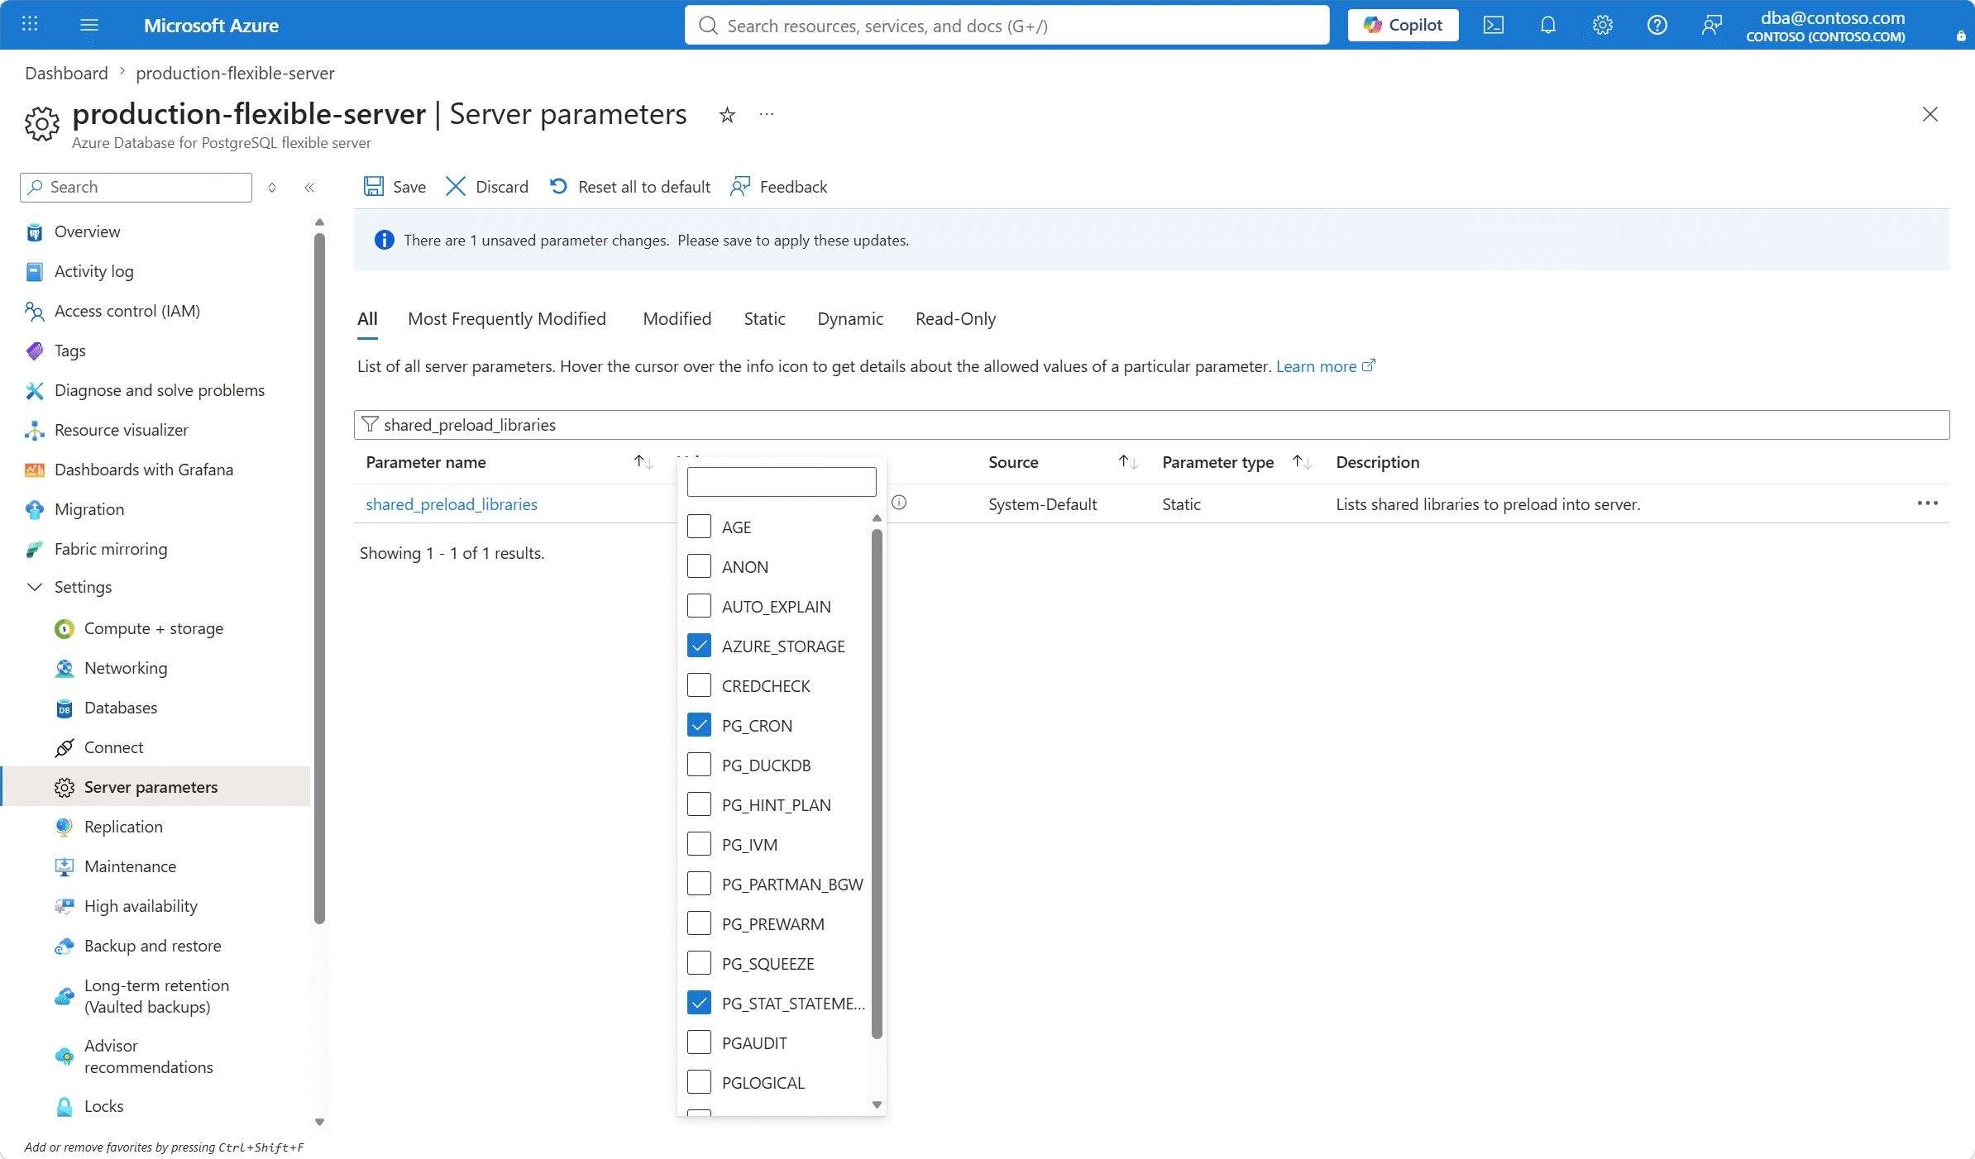The image size is (1975, 1159).
Task: Switch to the Dynamic tab
Action: point(850,319)
